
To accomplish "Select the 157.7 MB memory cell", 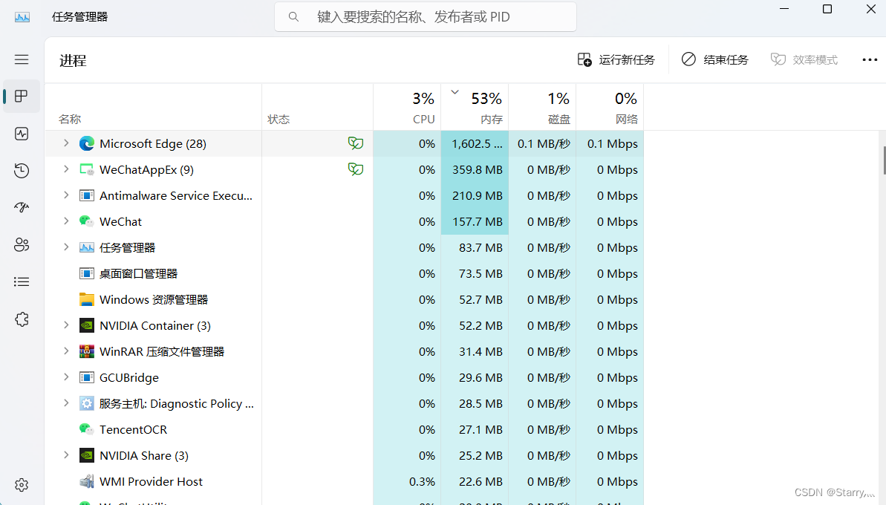I will point(475,221).
